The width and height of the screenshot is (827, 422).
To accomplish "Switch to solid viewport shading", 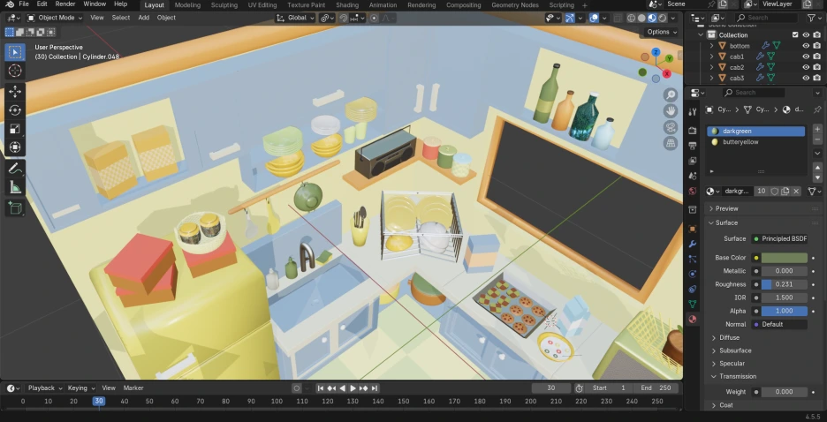I will point(641,18).
